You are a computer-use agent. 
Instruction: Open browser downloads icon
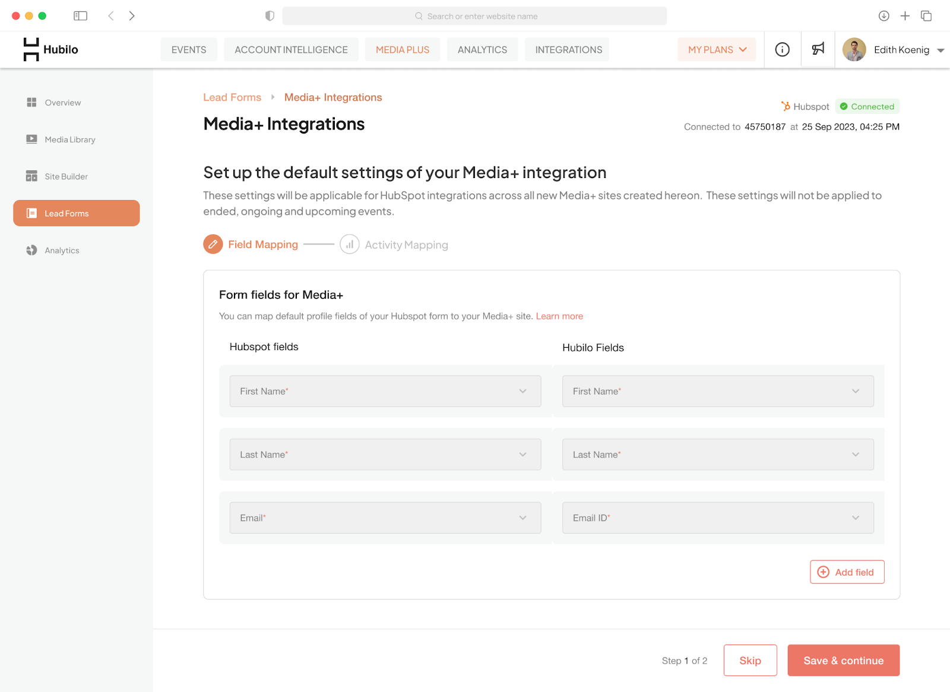tap(884, 16)
